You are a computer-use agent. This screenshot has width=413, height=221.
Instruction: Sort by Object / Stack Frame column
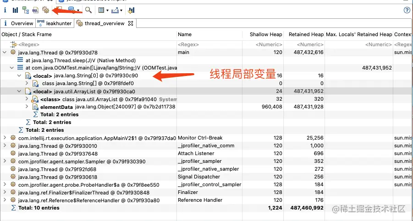click(88, 34)
